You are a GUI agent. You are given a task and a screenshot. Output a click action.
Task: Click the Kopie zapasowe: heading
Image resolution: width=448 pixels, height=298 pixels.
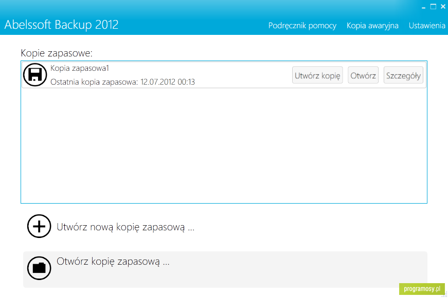tap(57, 53)
